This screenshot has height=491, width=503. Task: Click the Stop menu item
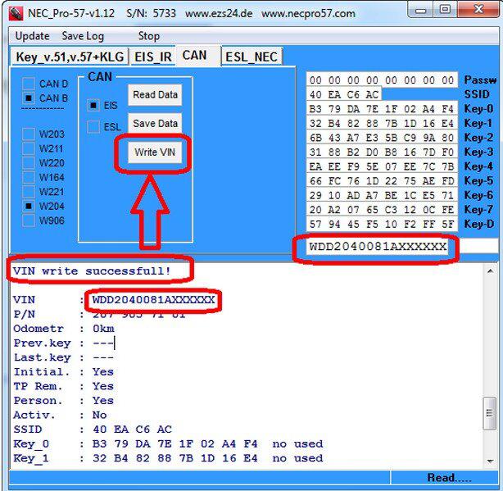tap(148, 36)
